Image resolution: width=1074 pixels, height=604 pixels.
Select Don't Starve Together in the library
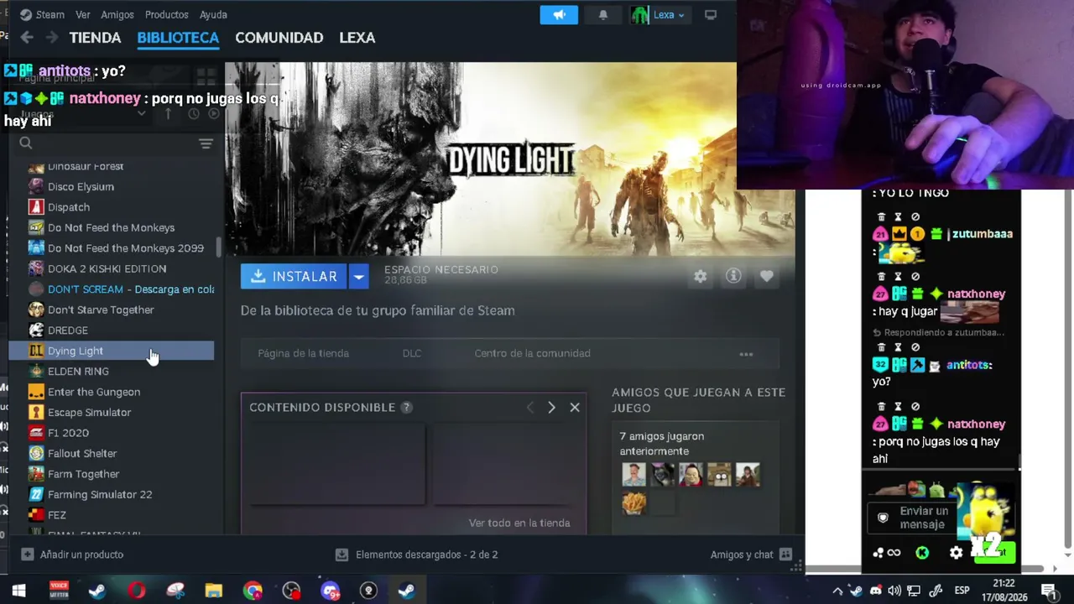(x=112, y=310)
